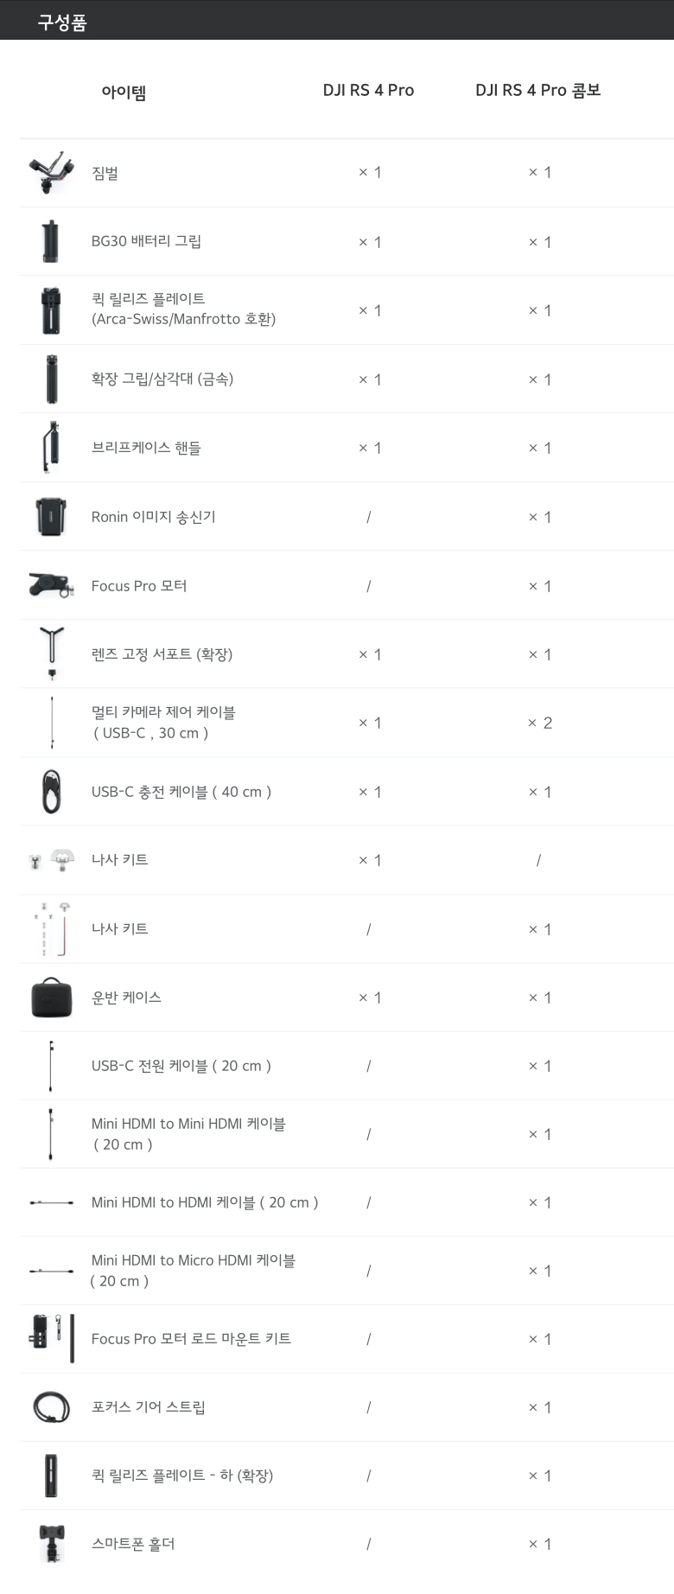Click the 아이템 column header
Screen dimensions: 674x1594
pos(124,92)
